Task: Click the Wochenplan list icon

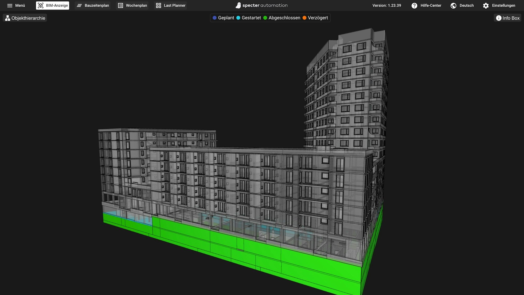Action: tap(120, 5)
